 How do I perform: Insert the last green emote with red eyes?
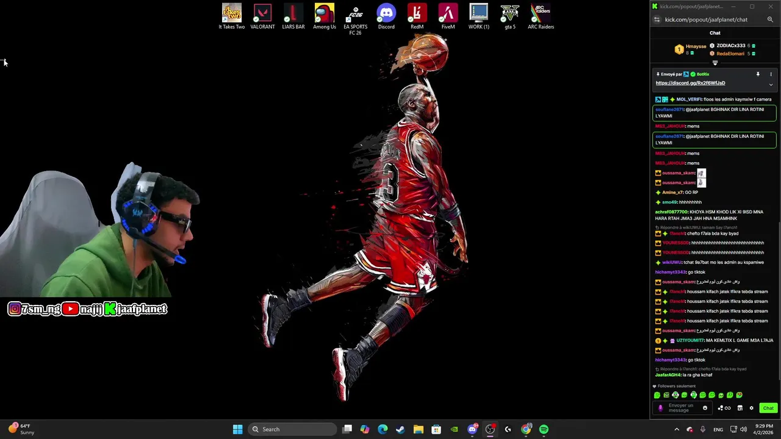pyautogui.click(x=740, y=395)
